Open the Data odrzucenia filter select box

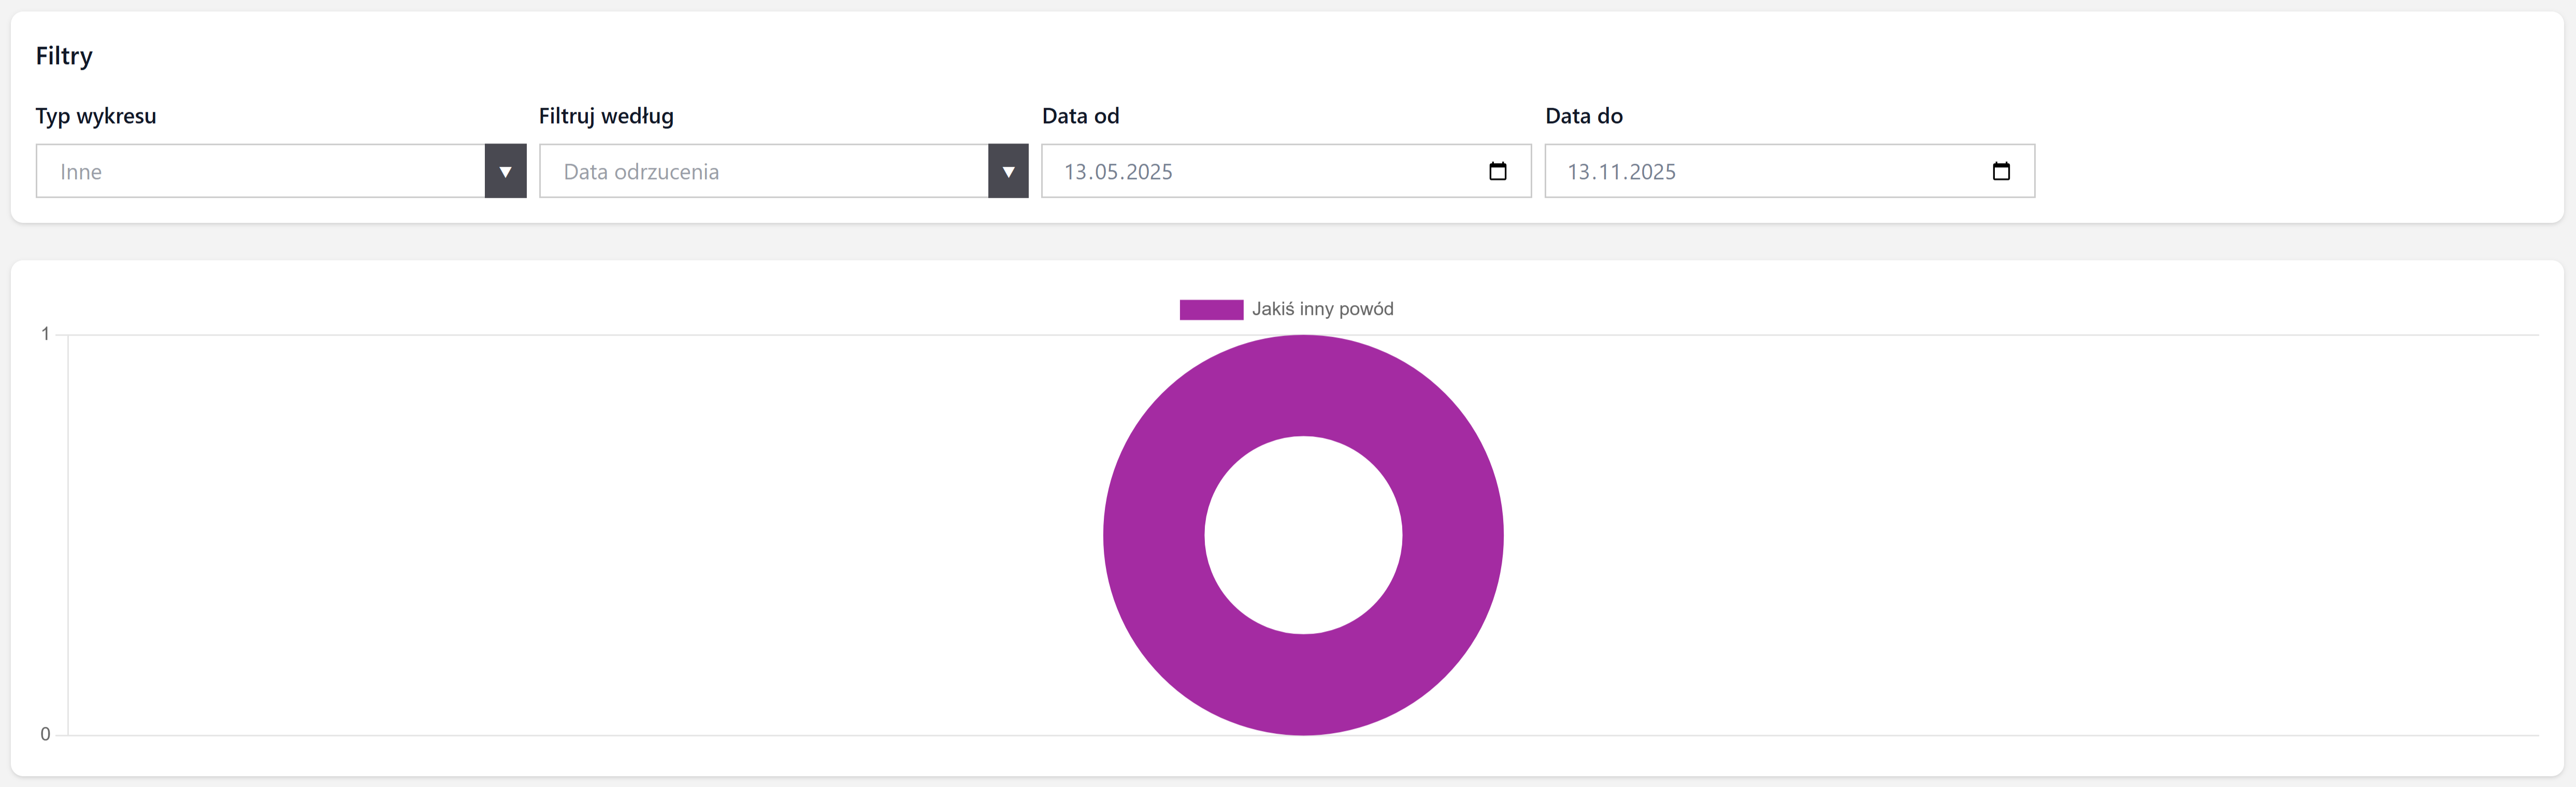point(763,171)
